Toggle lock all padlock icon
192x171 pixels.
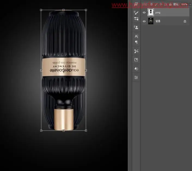(170, 5)
